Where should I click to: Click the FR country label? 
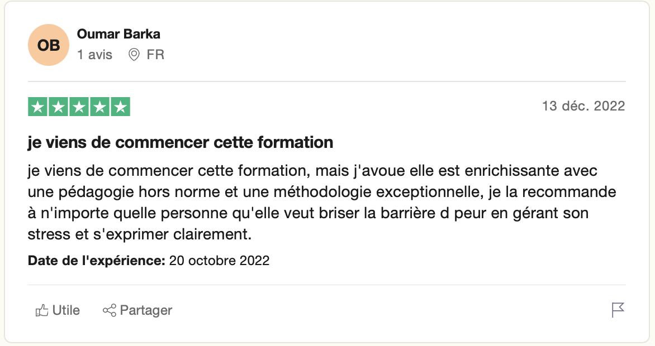155,55
